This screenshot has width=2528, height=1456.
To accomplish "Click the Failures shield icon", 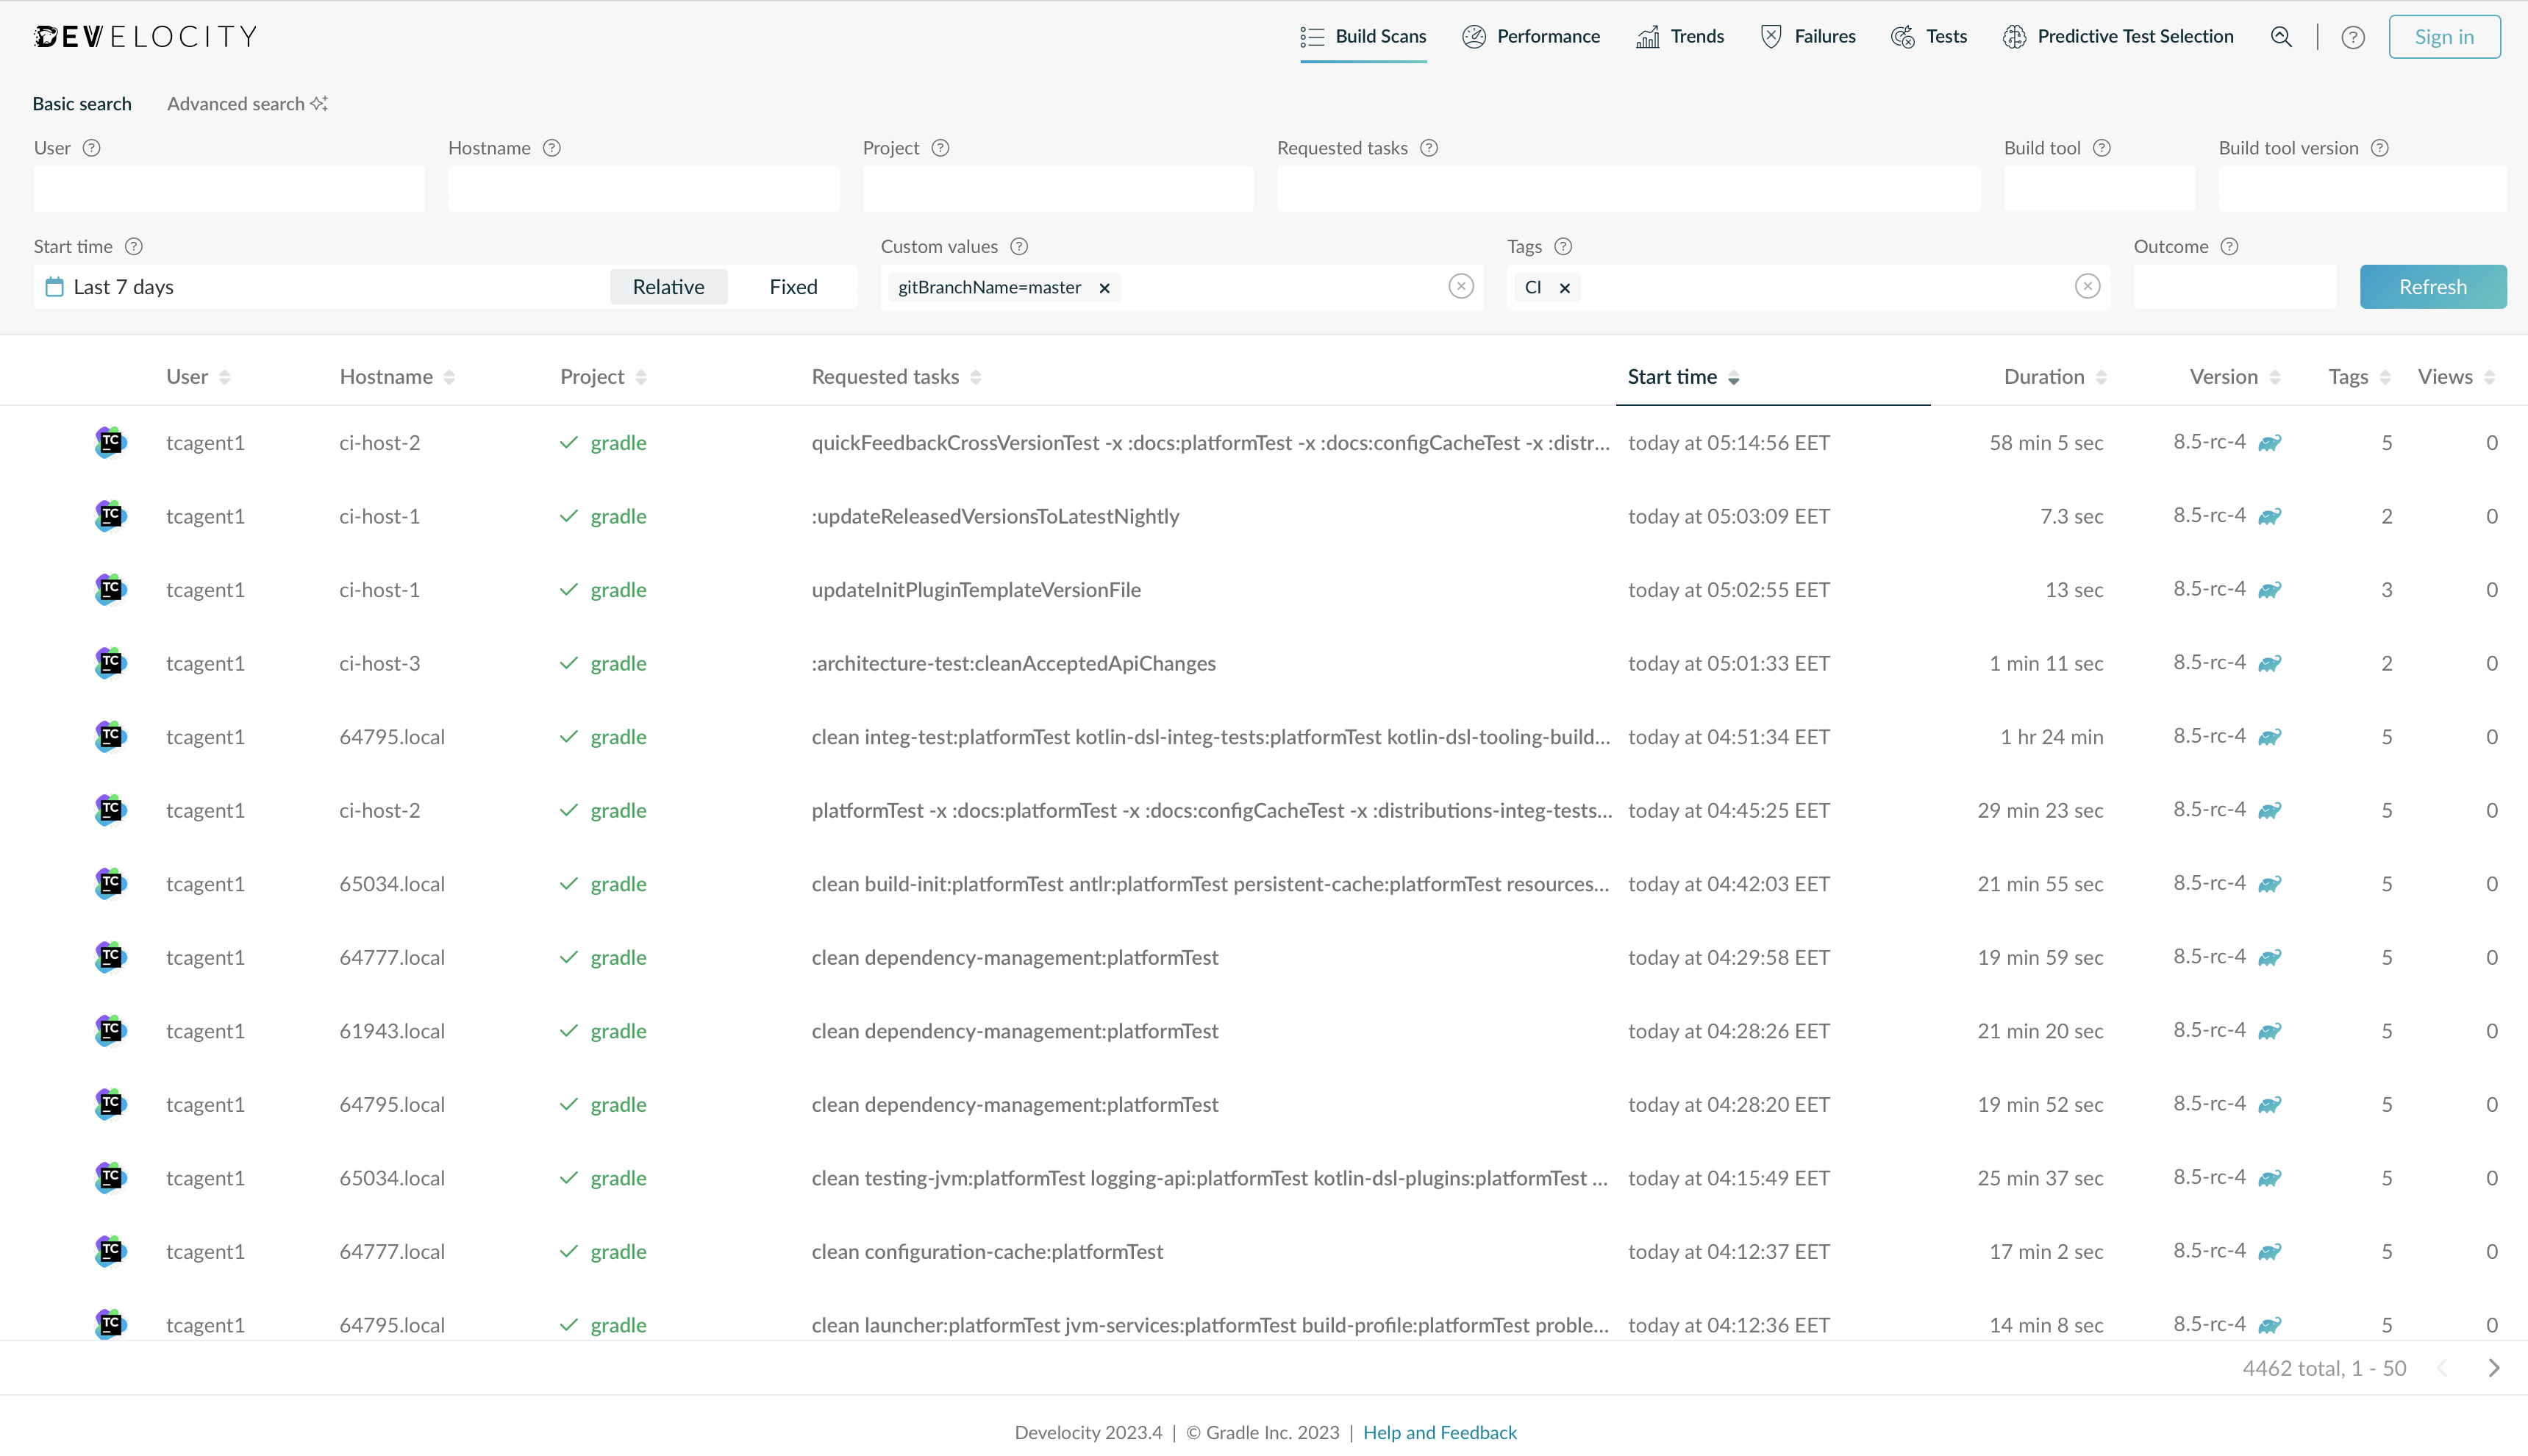I will 1769,37.
